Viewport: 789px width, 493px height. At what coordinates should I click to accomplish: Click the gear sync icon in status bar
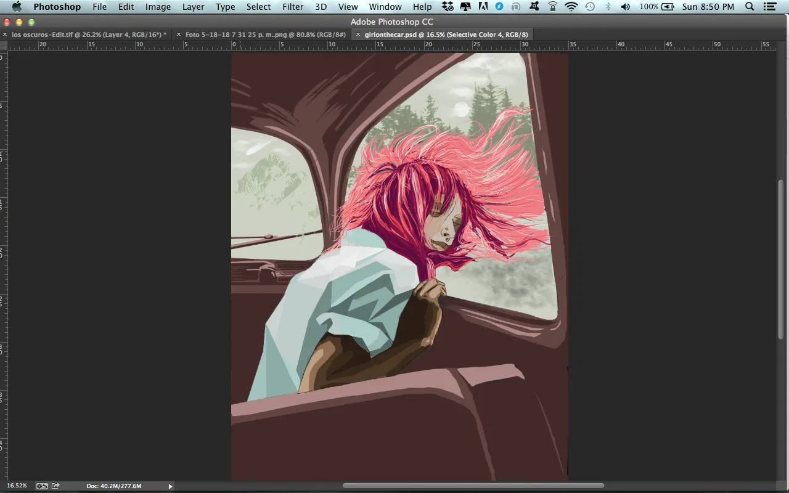42,486
